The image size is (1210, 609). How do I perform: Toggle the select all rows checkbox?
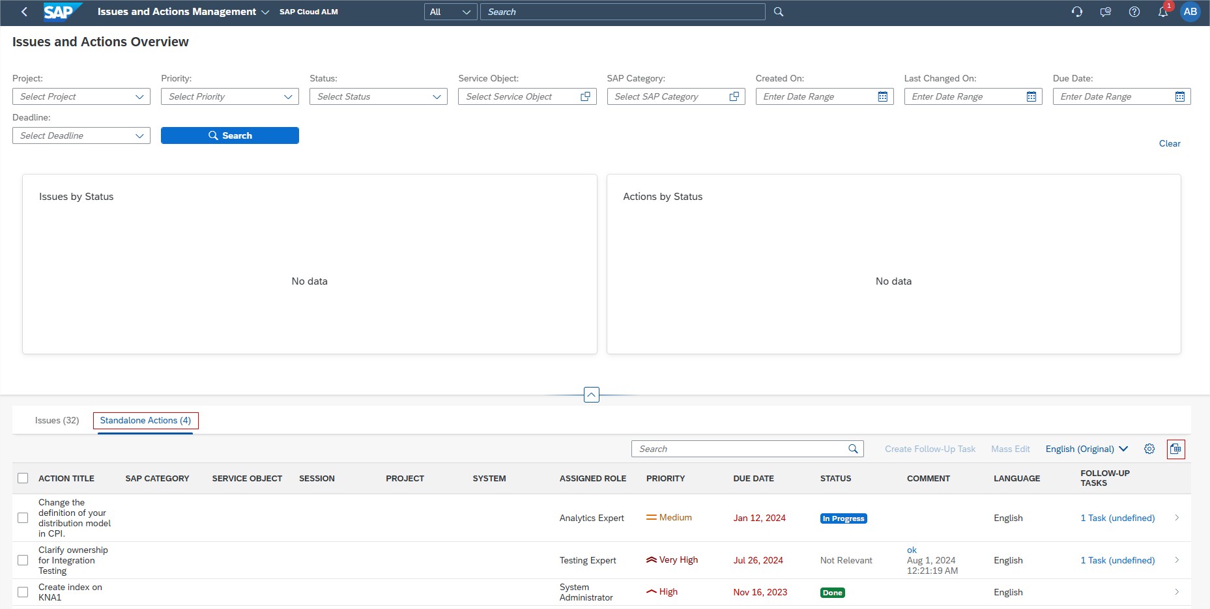pyautogui.click(x=23, y=478)
